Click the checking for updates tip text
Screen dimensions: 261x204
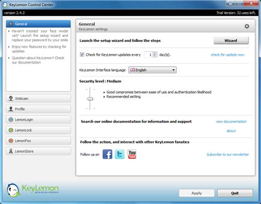(x=39, y=49)
